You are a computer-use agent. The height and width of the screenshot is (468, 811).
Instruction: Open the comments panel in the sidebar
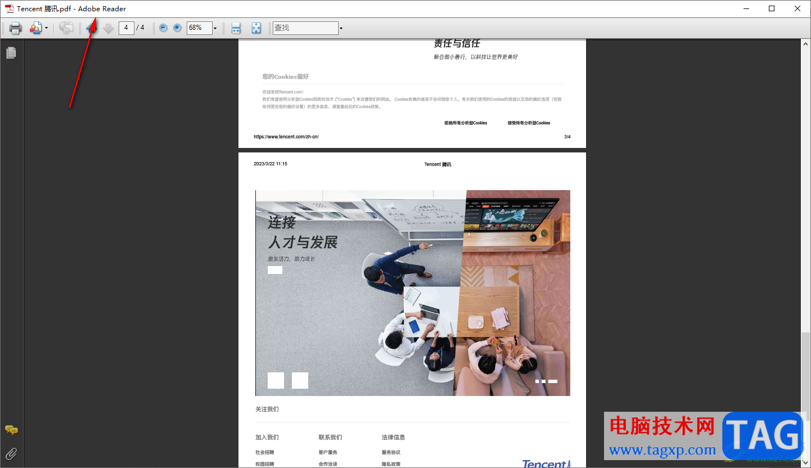[x=11, y=430]
